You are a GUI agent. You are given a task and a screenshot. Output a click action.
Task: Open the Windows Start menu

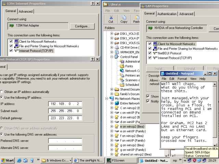point(8,160)
